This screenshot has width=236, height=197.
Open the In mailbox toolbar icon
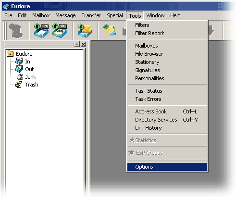point(41,31)
